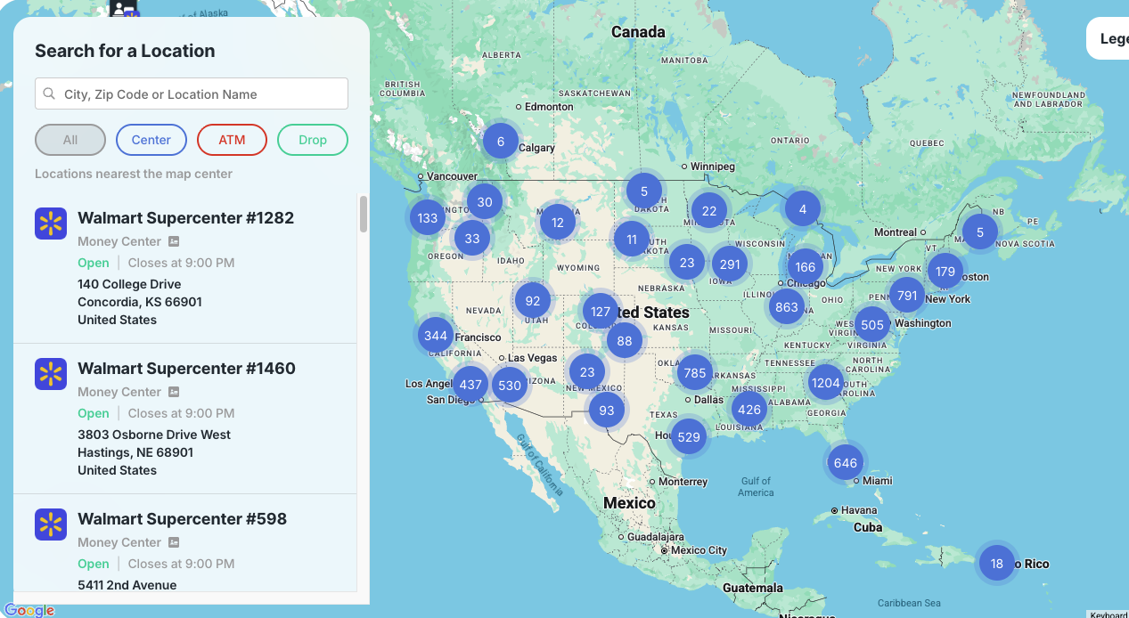
Task: Open the map cluster marker showing 505
Action: [872, 324]
